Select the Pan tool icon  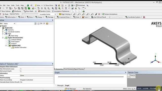pyautogui.click(x=42, y=8)
